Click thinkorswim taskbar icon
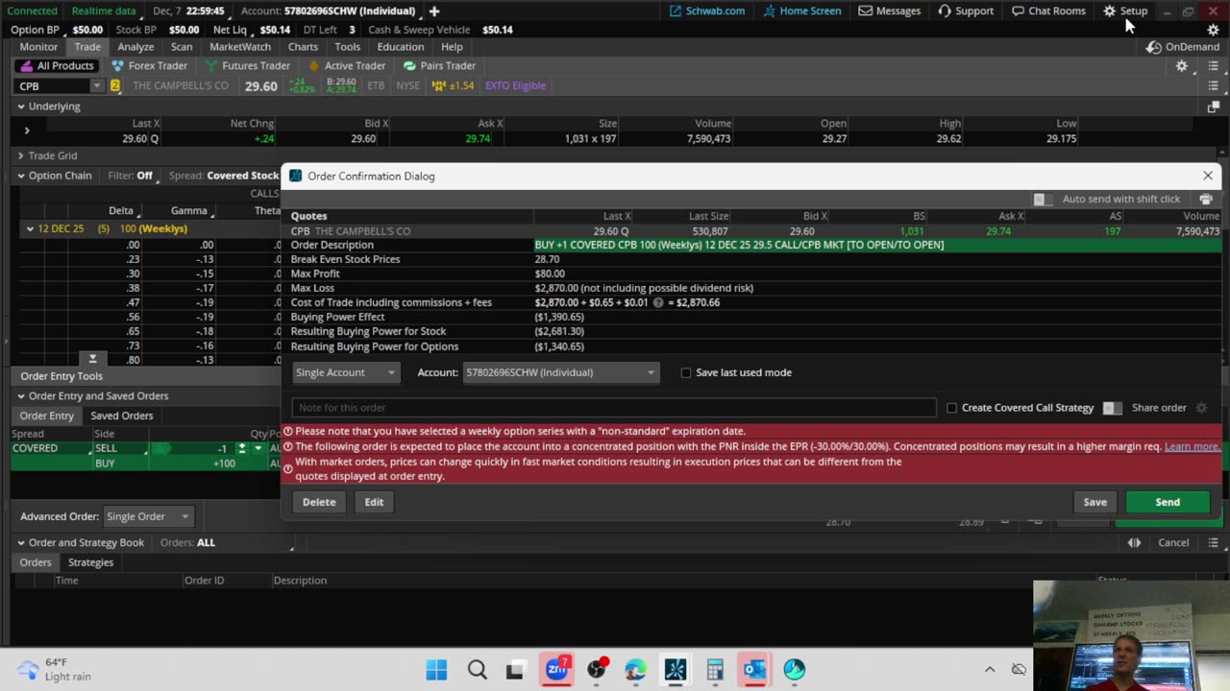Viewport: 1230px width, 691px height. (676, 669)
